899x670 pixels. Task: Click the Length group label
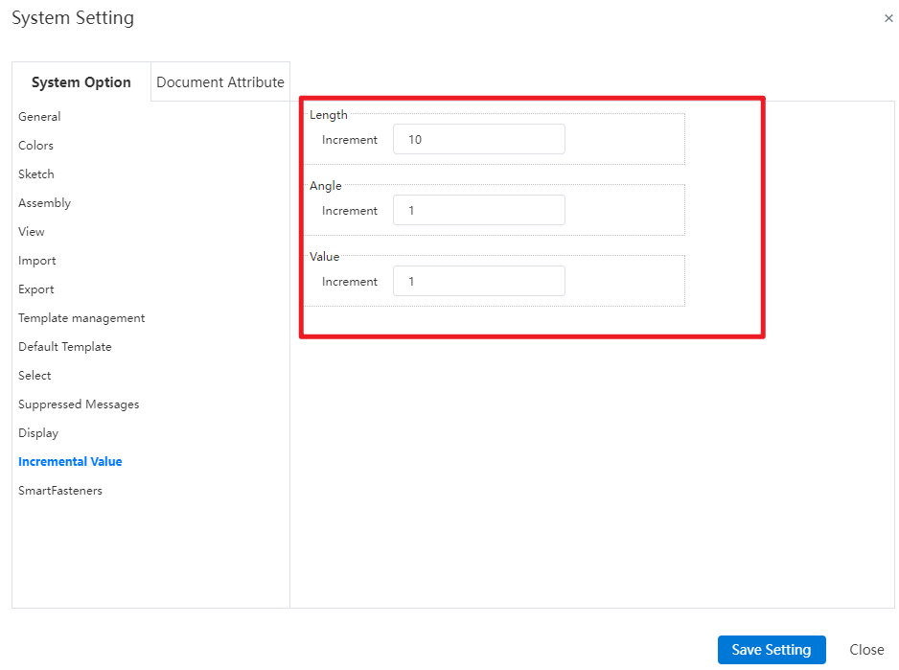coord(329,115)
